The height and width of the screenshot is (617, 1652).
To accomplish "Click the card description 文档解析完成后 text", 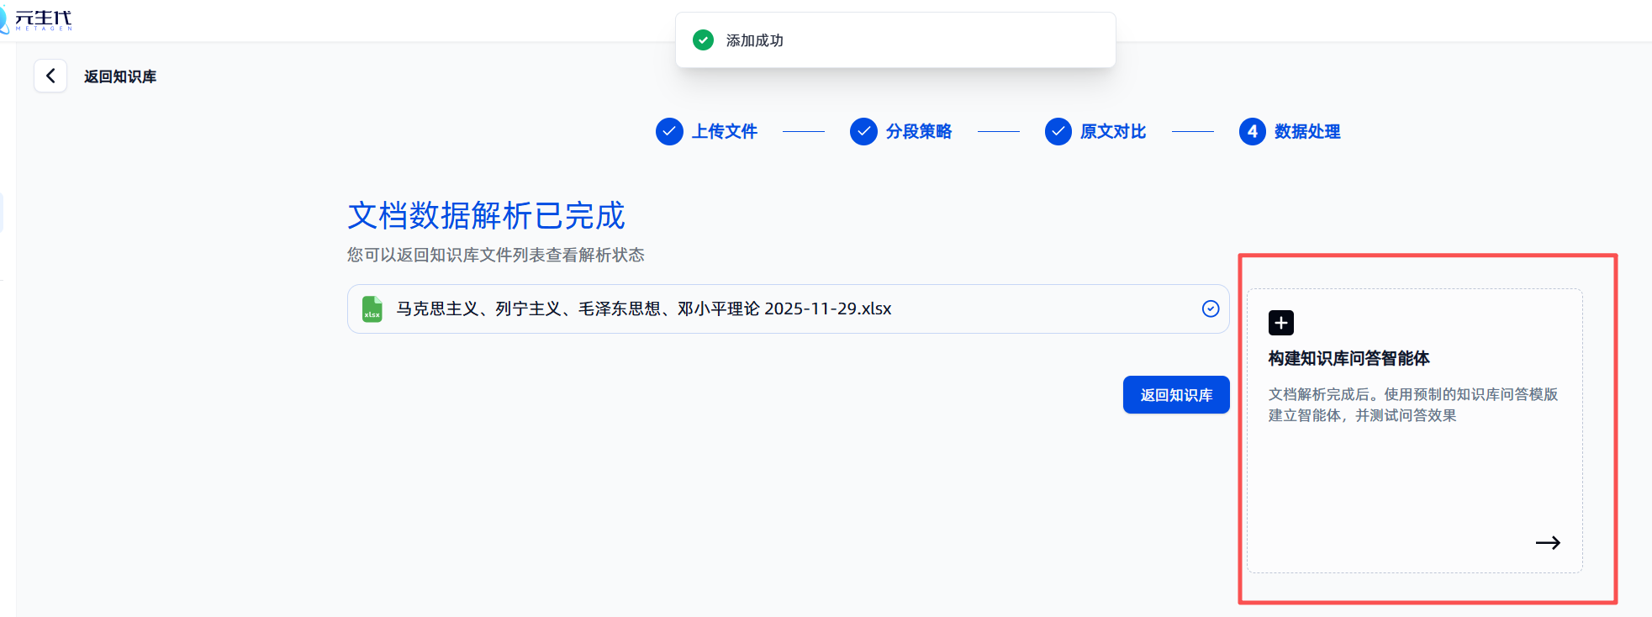I will pos(1413,404).
